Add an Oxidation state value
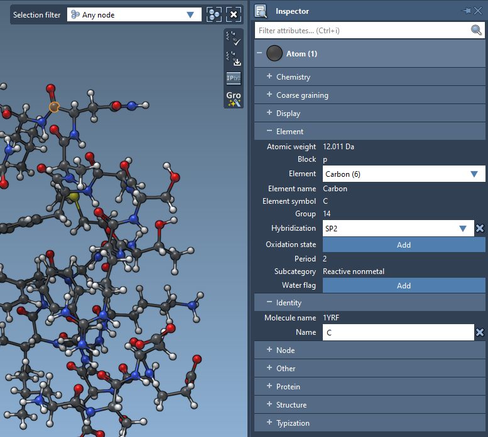 tap(404, 245)
